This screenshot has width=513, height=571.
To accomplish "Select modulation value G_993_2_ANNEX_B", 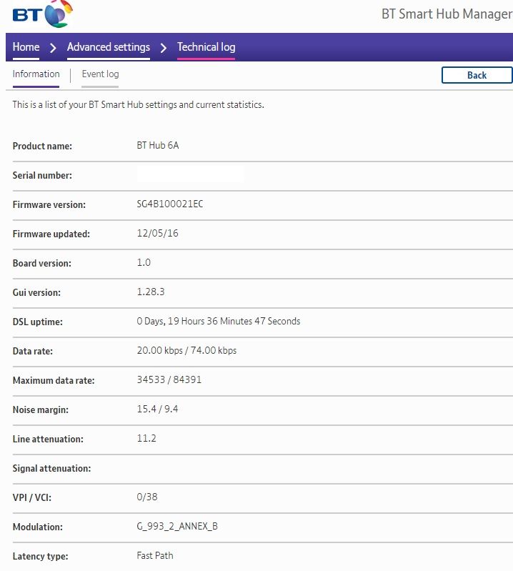I will (x=177, y=526).
